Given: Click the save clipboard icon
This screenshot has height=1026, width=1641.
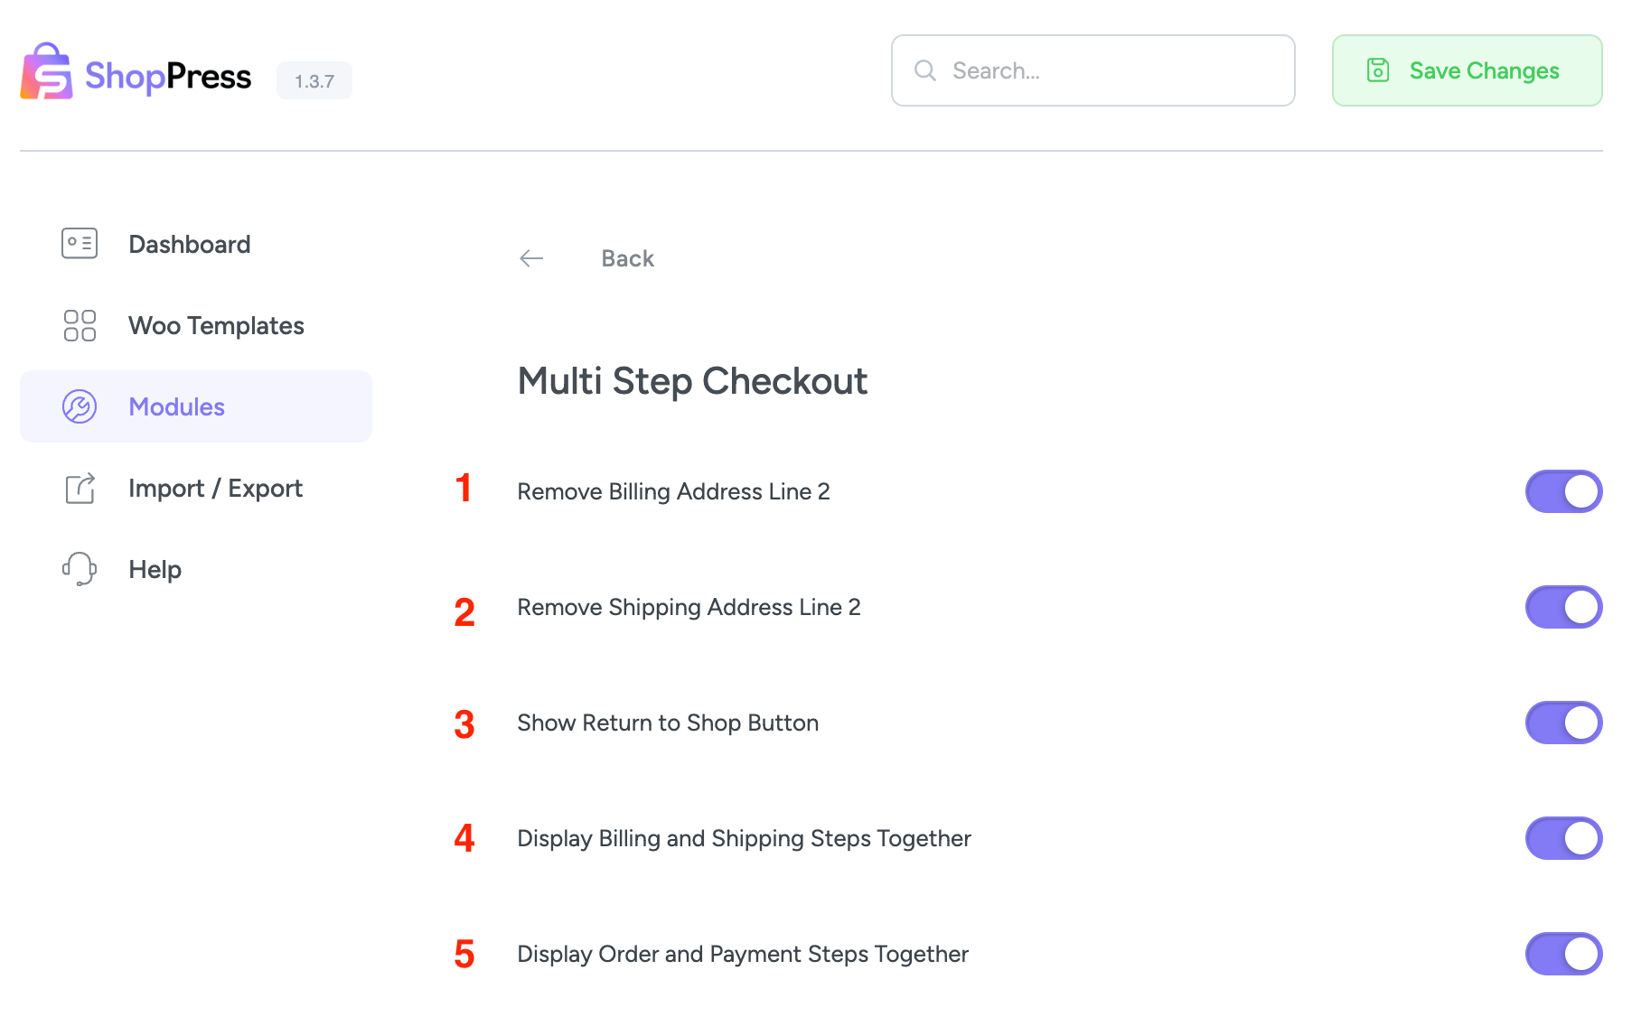Looking at the screenshot, I should [1377, 70].
